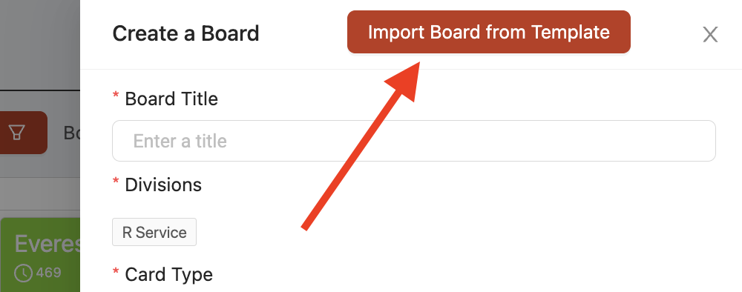
Task: Click the Enter a title placeholder text
Action: point(180,141)
